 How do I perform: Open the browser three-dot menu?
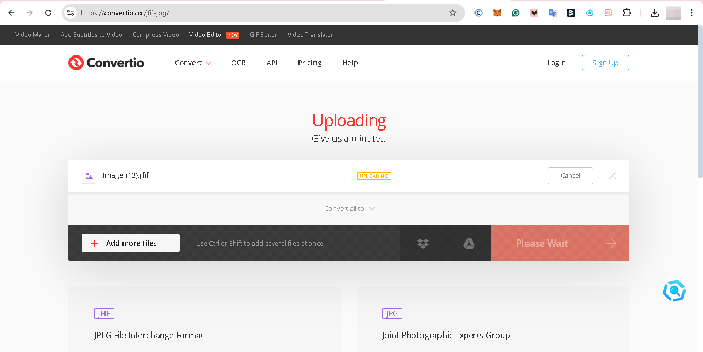692,13
